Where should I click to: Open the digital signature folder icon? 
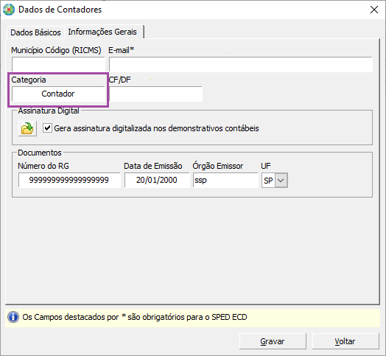tap(27, 128)
